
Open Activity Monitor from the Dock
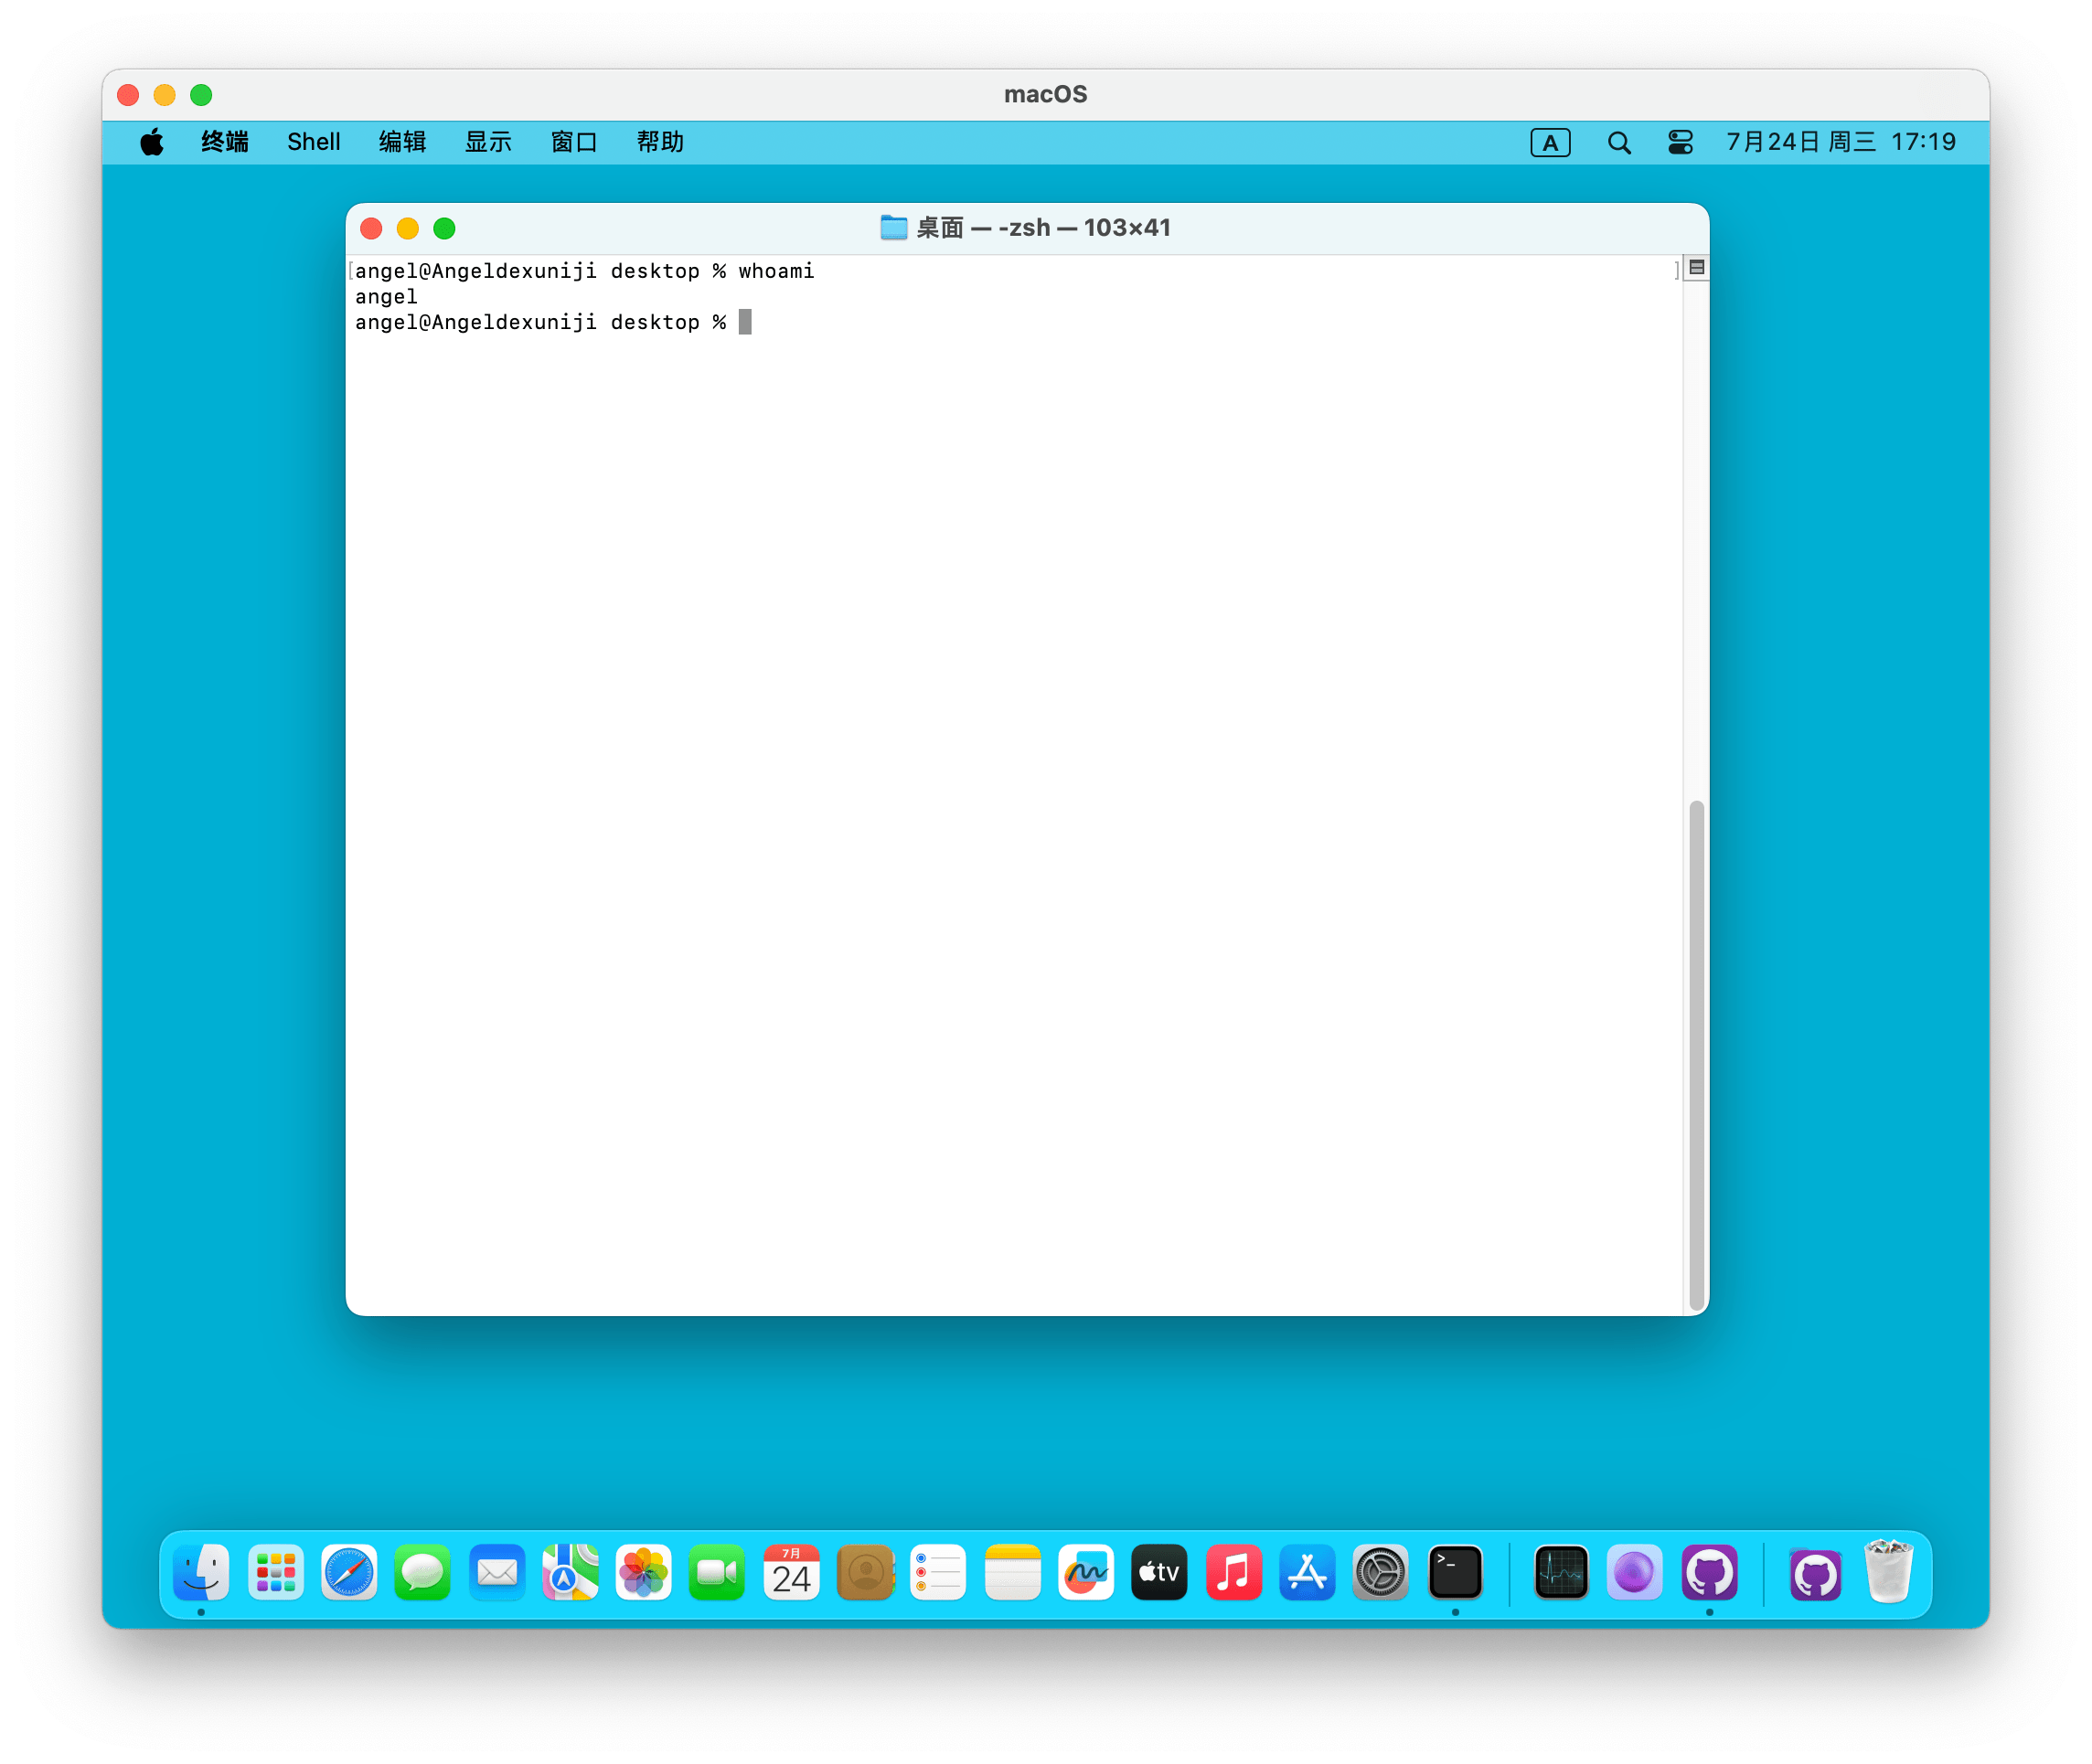point(1561,1573)
